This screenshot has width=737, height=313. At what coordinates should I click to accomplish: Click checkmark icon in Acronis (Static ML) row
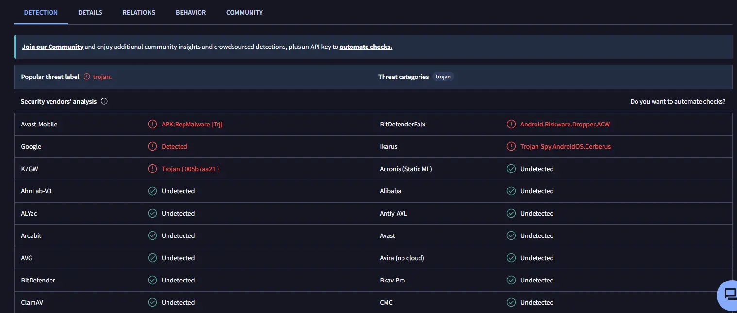point(511,169)
